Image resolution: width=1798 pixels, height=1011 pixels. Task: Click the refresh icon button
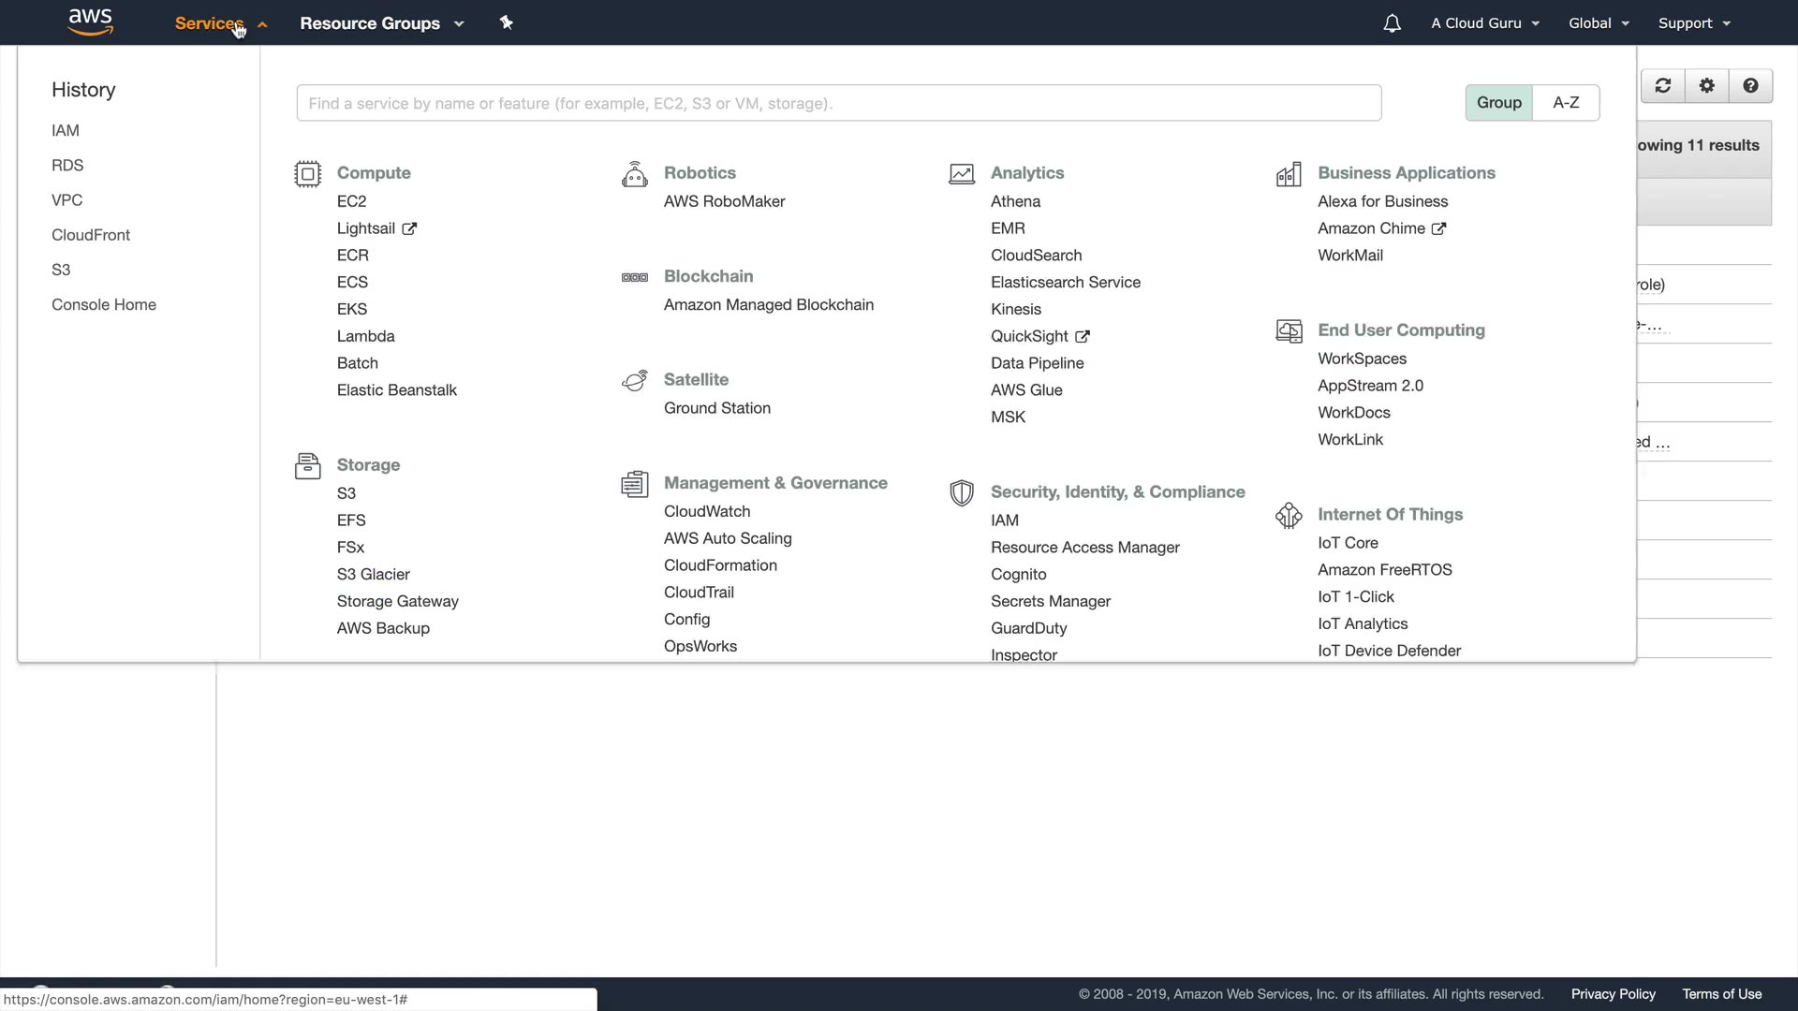(x=1663, y=86)
